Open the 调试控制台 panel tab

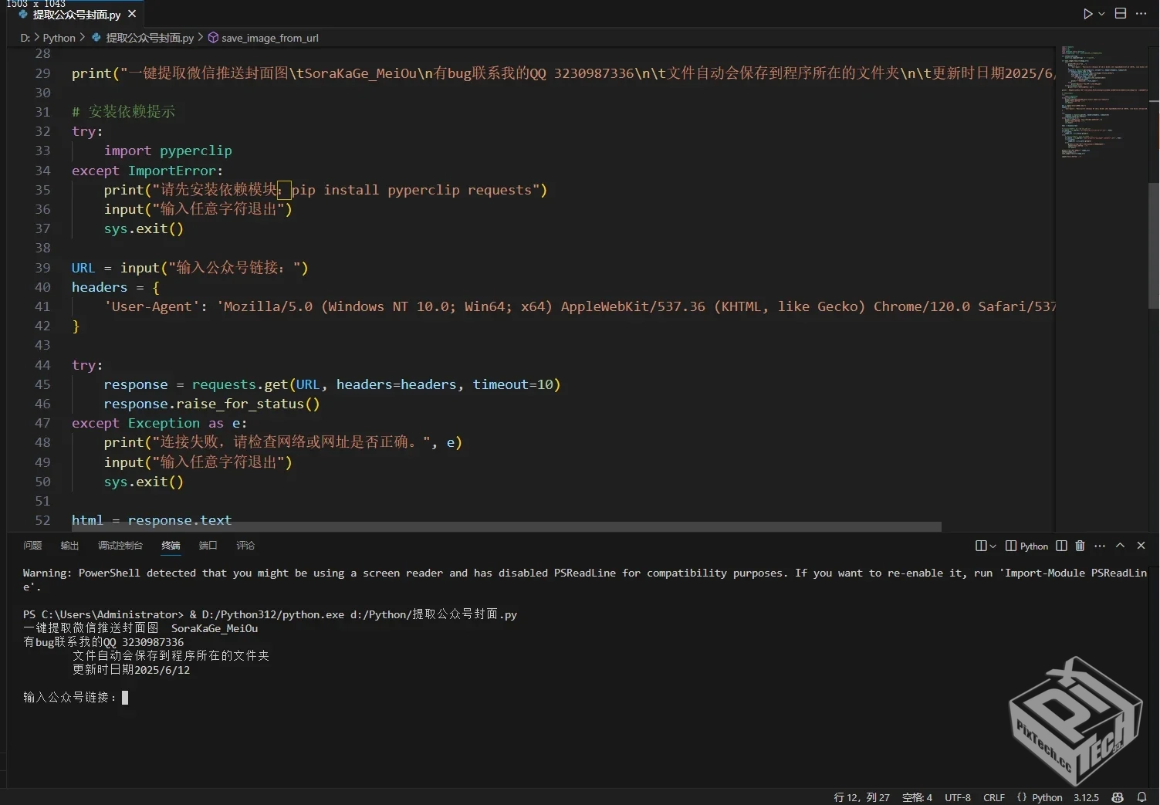pos(120,546)
